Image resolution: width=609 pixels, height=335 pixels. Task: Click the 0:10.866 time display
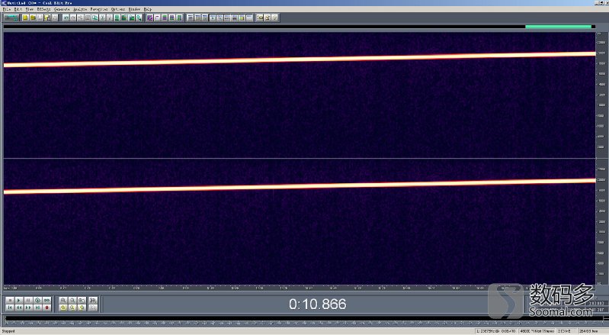pyautogui.click(x=317, y=304)
